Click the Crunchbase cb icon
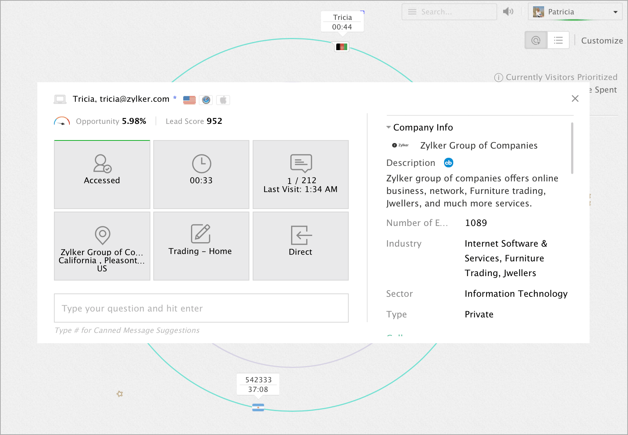The width and height of the screenshot is (628, 435). click(448, 163)
